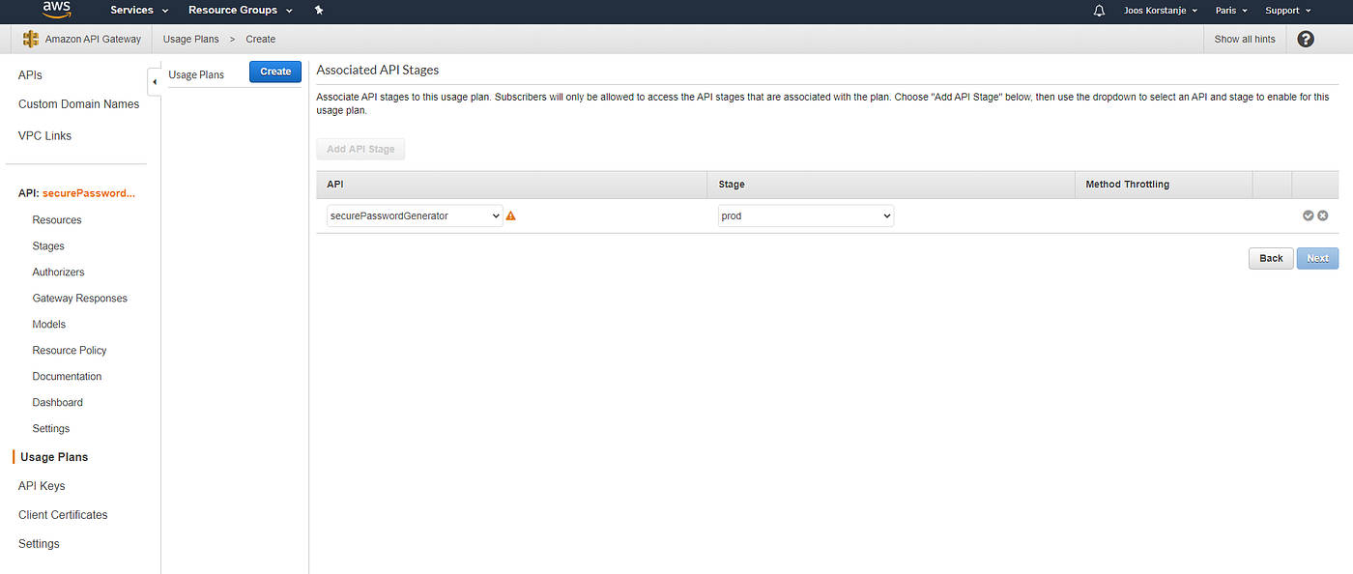The width and height of the screenshot is (1353, 574).
Task: Open bottom Settings in sidebar
Action: (39, 544)
